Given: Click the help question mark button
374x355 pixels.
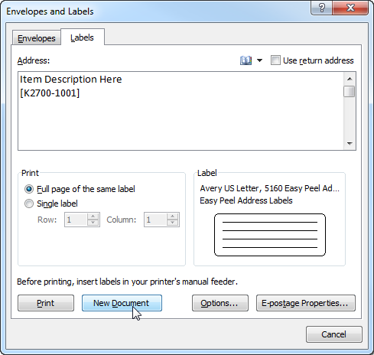Looking at the screenshot, I should 322,8.
